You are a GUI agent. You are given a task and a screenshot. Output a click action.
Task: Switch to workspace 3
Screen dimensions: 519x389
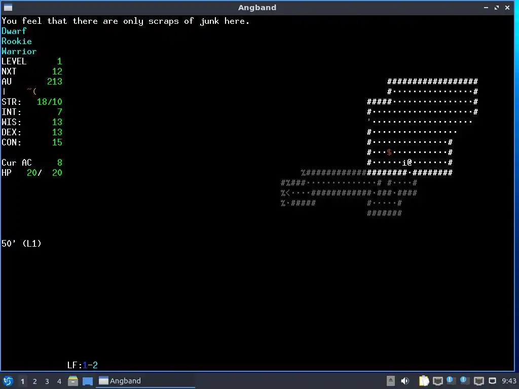click(x=47, y=381)
